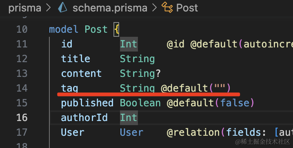Open the prisma folder breadcrumb
Screen dimensions: 293x148
[24, 8]
